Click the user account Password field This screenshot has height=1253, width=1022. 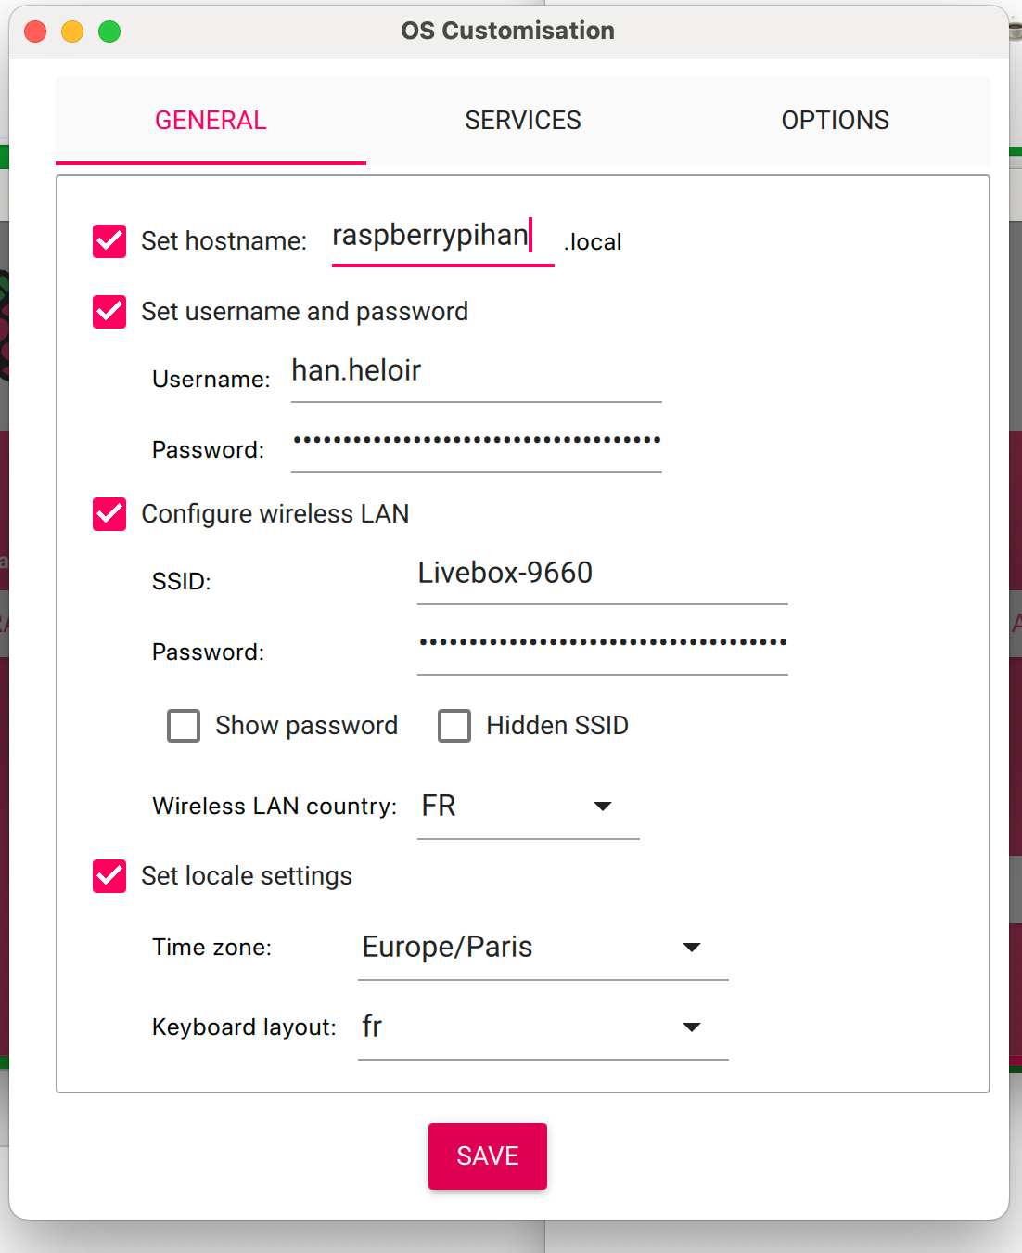click(x=476, y=441)
